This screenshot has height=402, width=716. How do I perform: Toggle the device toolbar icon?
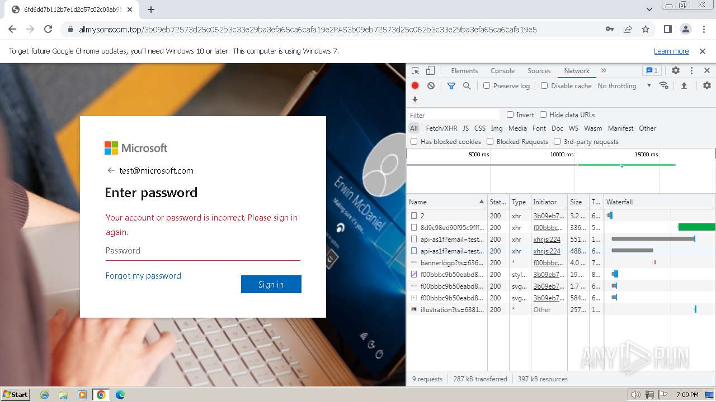pos(430,70)
